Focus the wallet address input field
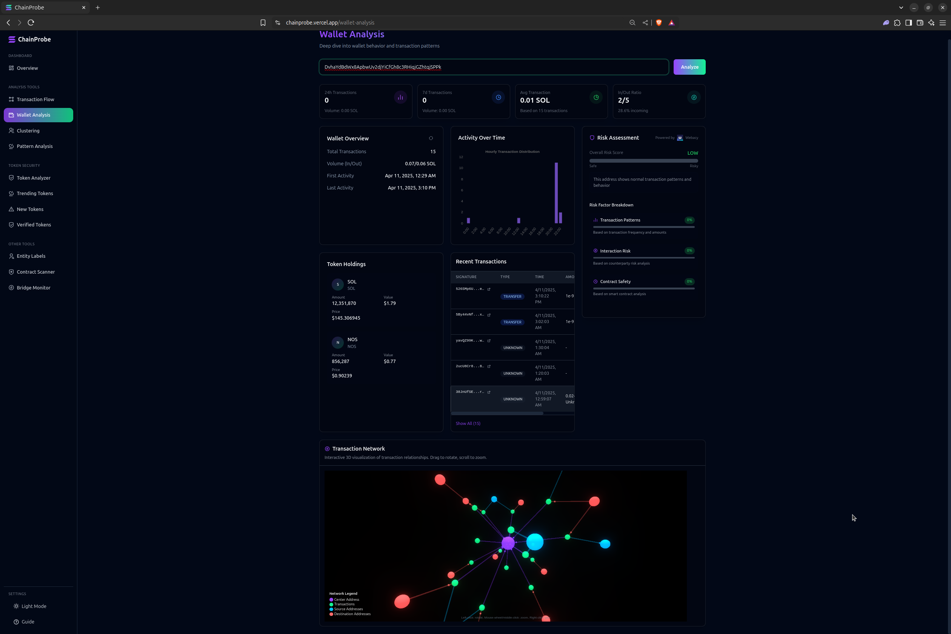The width and height of the screenshot is (951, 634). (x=494, y=67)
